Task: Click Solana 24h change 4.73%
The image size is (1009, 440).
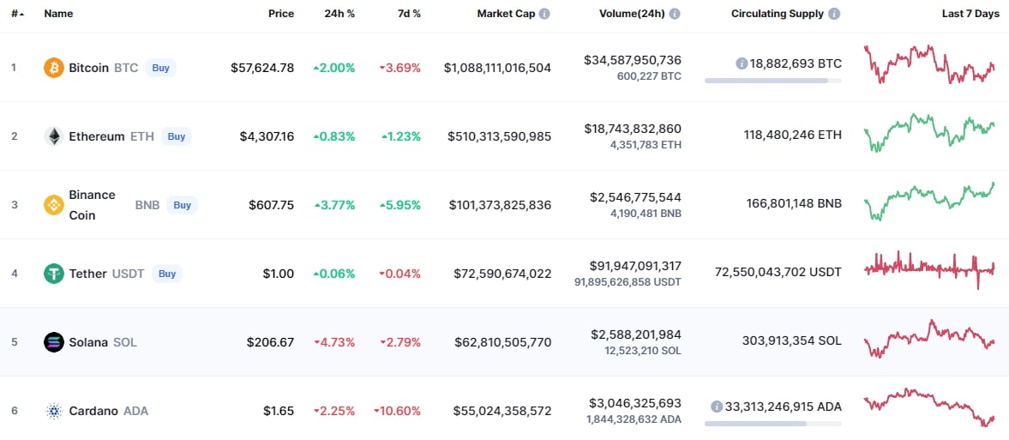Action: coord(334,342)
